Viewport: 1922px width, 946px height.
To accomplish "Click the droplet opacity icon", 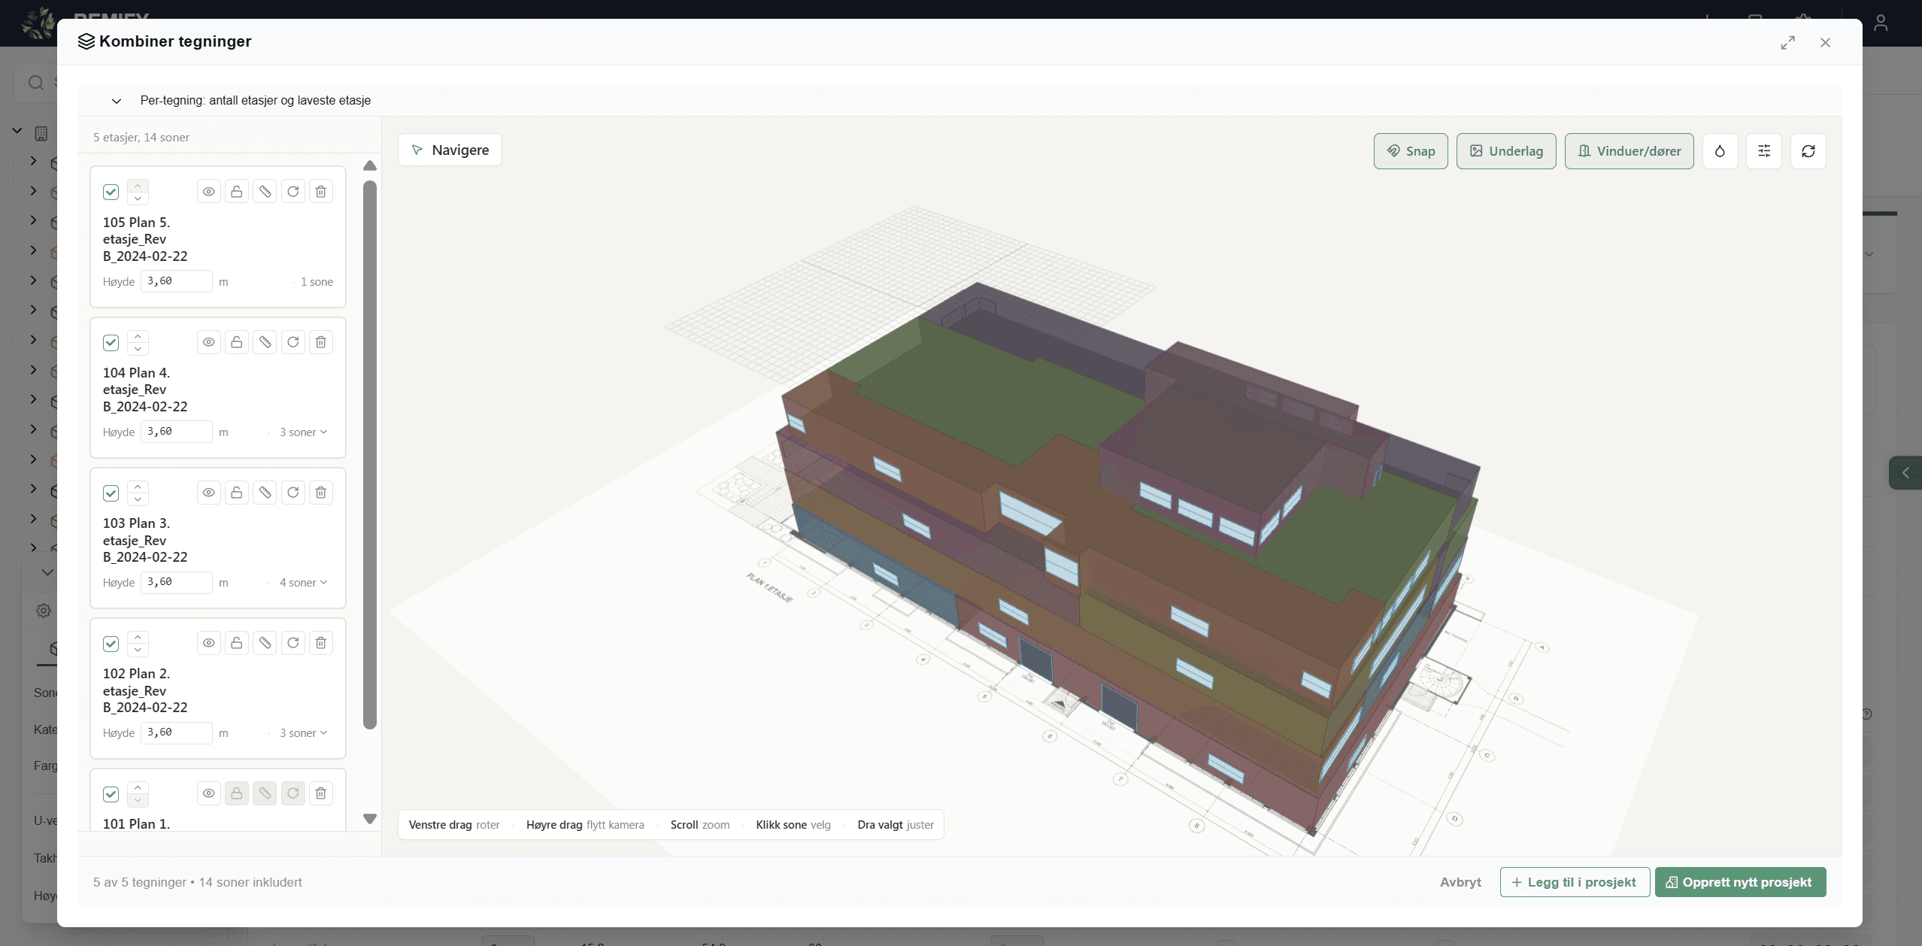I will point(1720,151).
